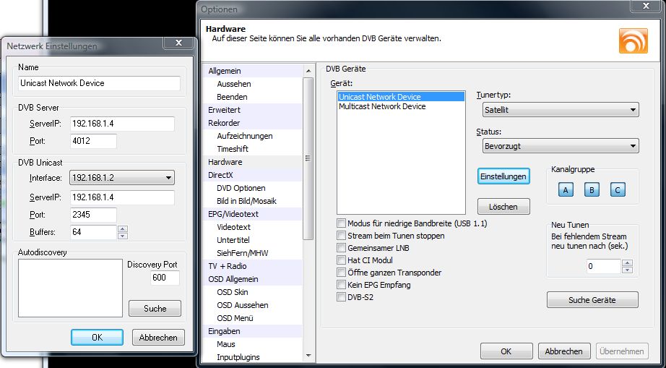Click the Einstellungen button
The width and height of the screenshot is (666, 368).
tap(503, 176)
